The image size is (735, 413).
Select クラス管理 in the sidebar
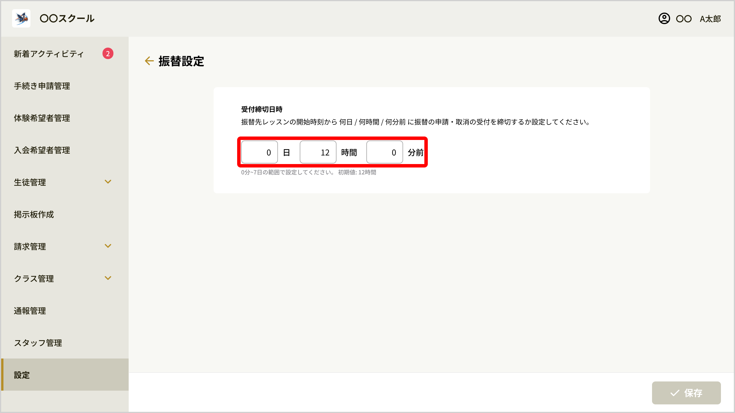65,278
